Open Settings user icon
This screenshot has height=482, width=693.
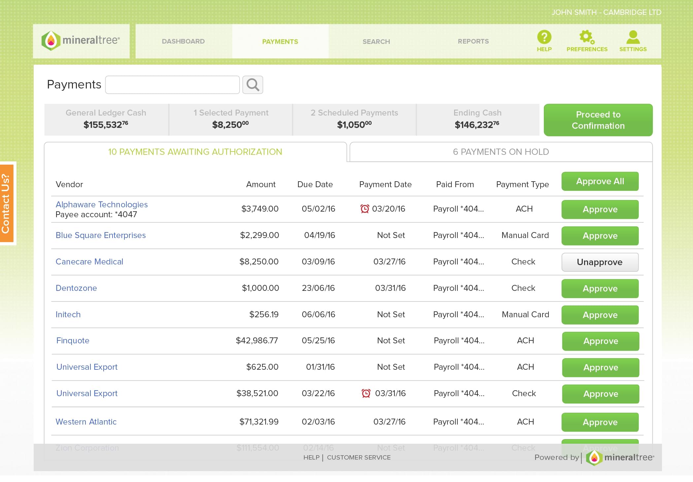point(633,37)
